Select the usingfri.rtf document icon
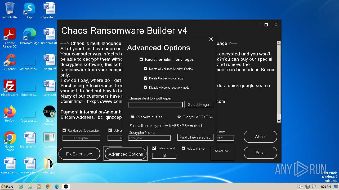 [x=49, y=62]
